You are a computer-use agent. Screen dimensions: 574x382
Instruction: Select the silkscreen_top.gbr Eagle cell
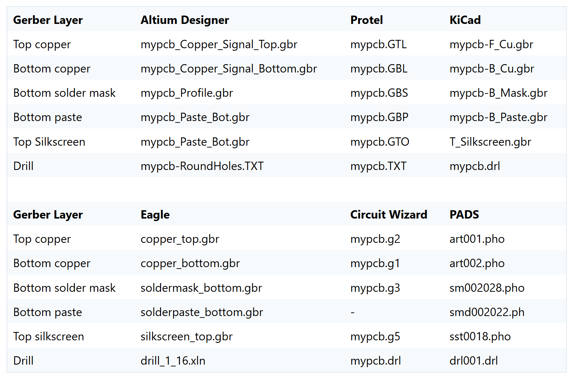tap(186, 336)
